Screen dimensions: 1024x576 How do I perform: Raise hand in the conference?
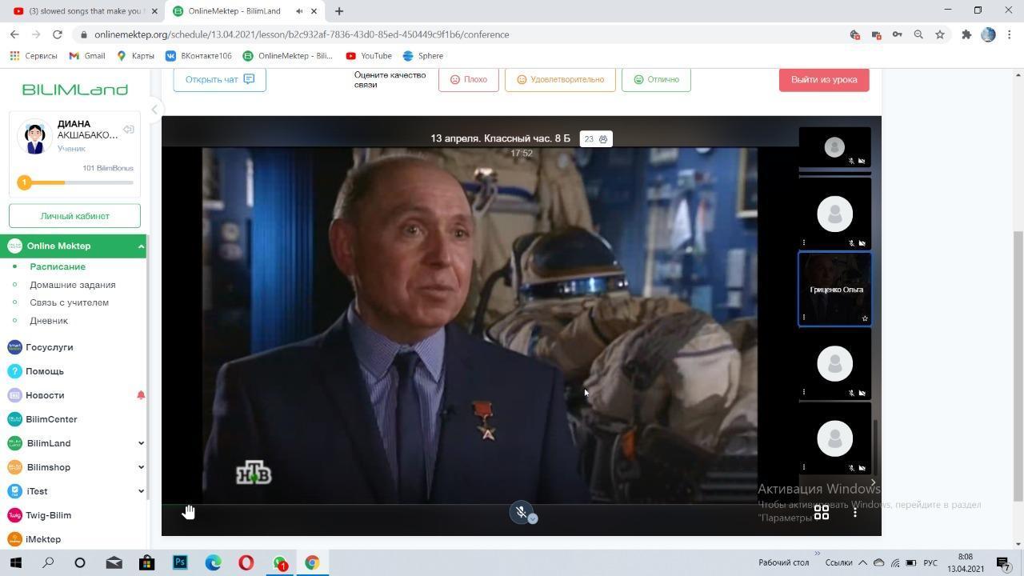189,512
